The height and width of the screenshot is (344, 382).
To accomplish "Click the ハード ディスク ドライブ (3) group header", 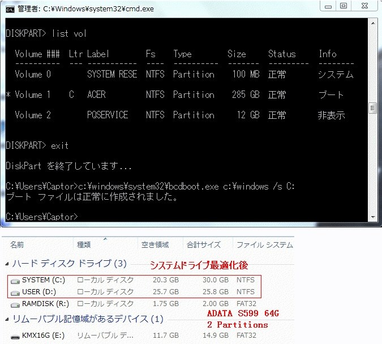I will pyautogui.click(x=70, y=264).
